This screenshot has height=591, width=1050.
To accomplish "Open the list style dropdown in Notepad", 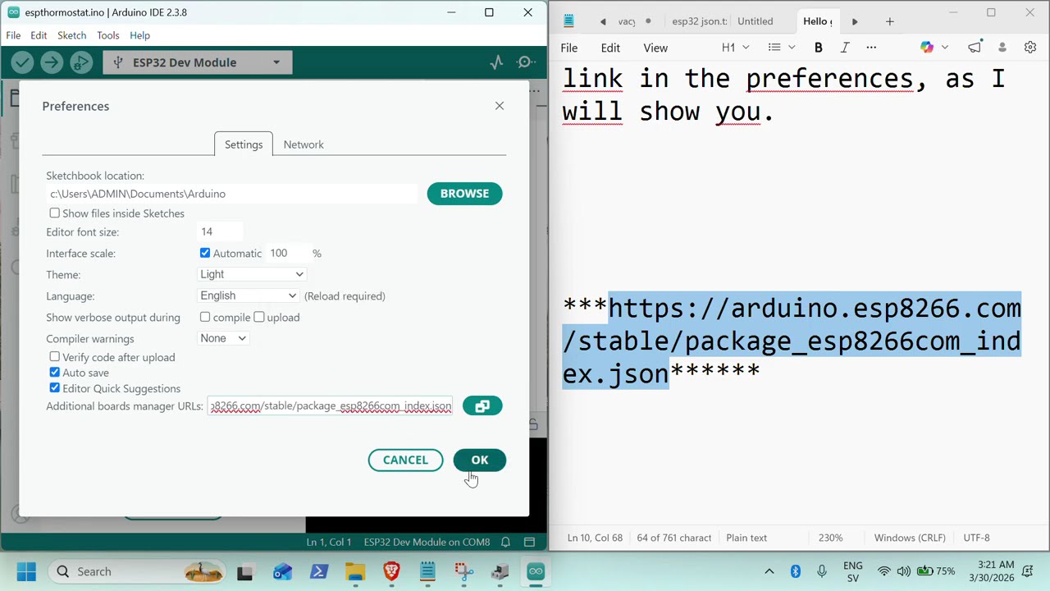I will pos(781,48).
